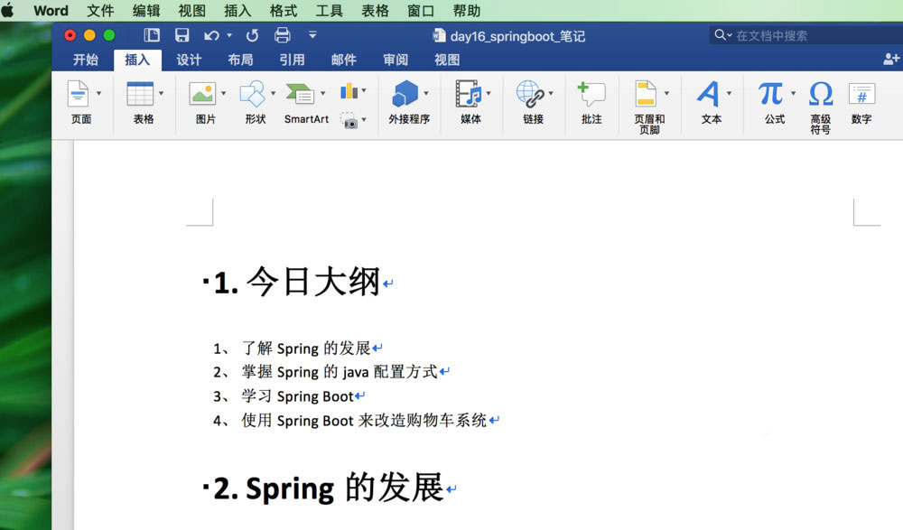Open 外接程序 add-ins icon
This screenshot has width=903, height=530.
pos(405,94)
